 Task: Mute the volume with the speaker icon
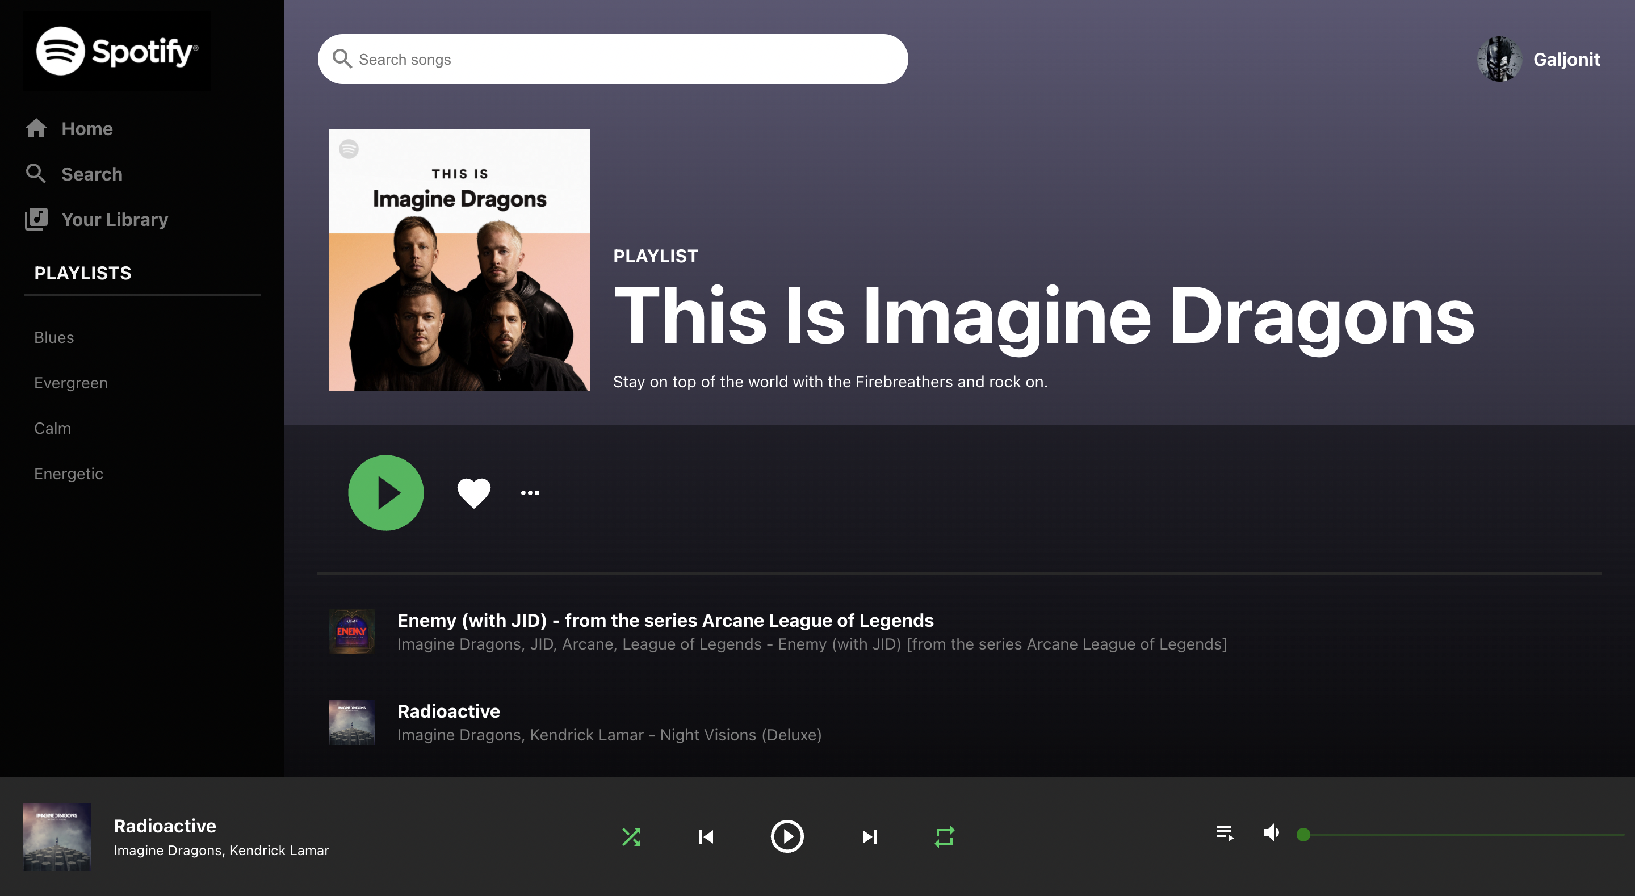click(1271, 833)
